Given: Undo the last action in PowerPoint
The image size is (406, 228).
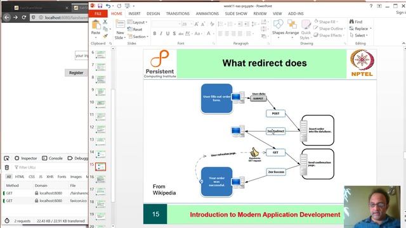Looking at the screenshot, I should [x=108, y=6].
